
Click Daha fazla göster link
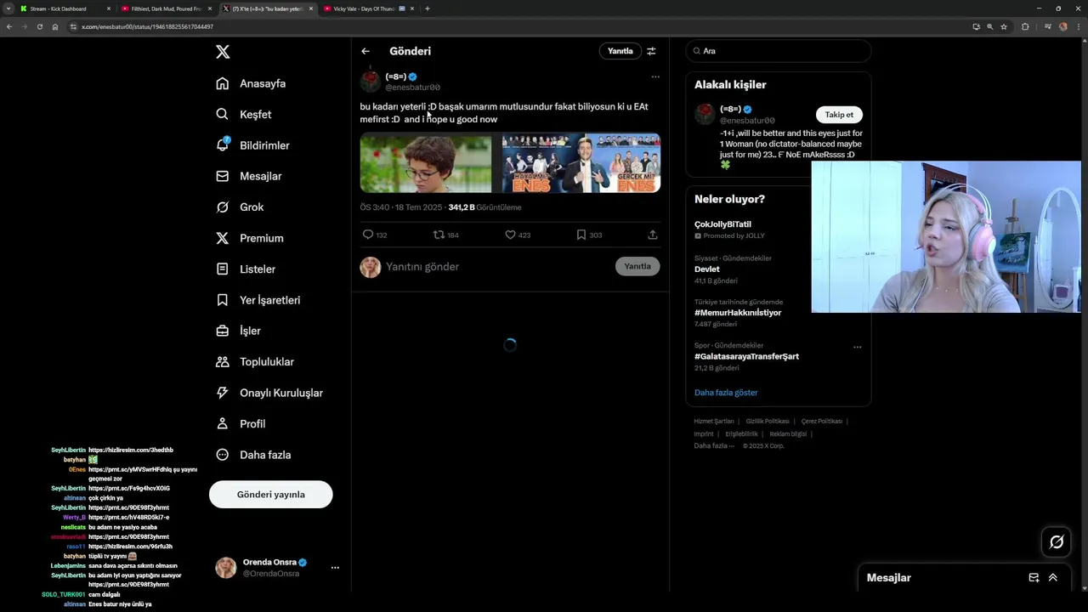[726, 393]
